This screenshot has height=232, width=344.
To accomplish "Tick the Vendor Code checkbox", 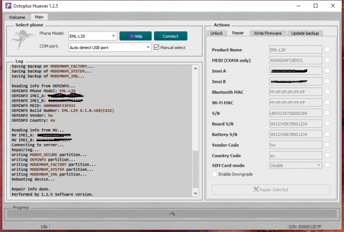I will click(327, 145).
